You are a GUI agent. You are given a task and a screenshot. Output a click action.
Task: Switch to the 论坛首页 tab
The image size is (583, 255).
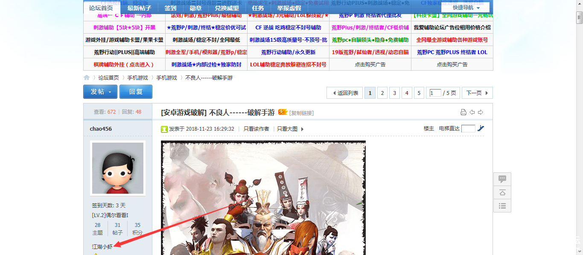pyautogui.click(x=101, y=8)
